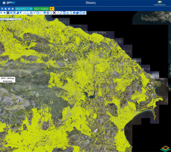Click the zoom out magnifier tool
Image resolution: width=171 pixels, height=152 pixels.
click(4, 13)
